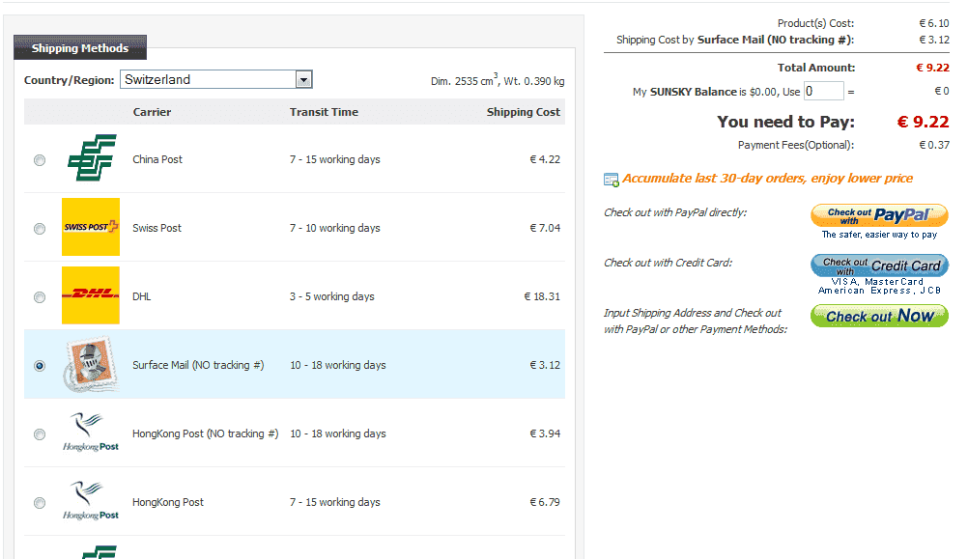Click the Surface Mail stamp icon

91,364
